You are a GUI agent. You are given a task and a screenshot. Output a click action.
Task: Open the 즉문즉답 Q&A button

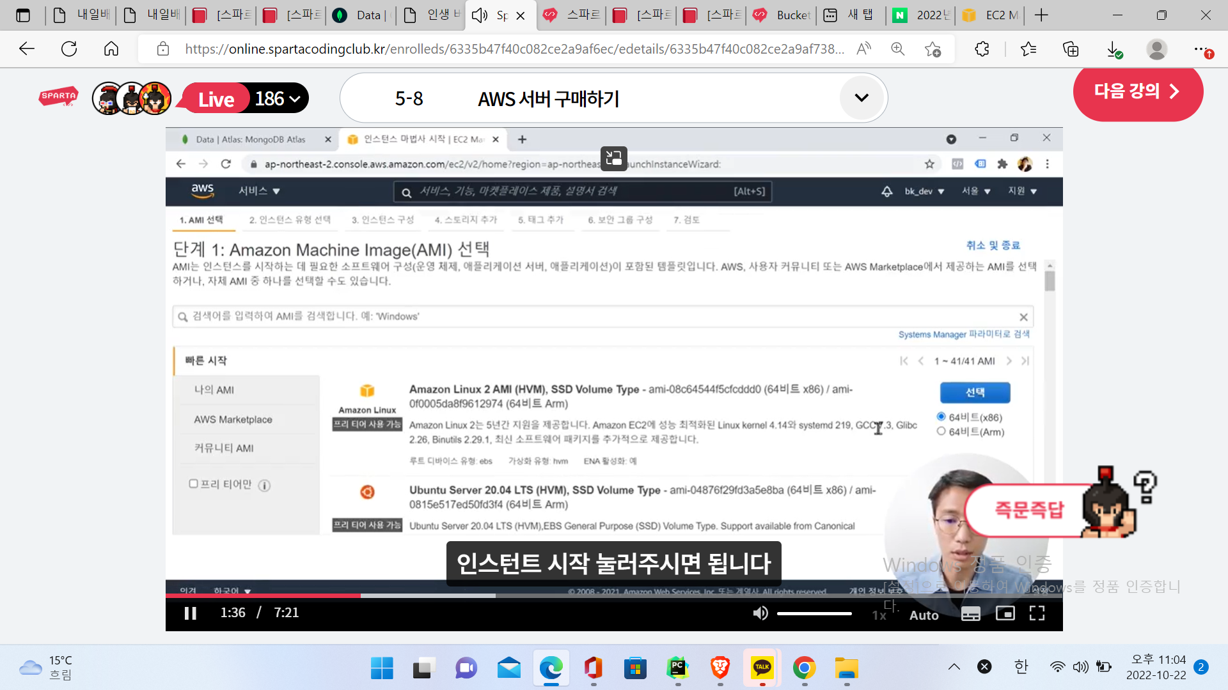point(1028,509)
